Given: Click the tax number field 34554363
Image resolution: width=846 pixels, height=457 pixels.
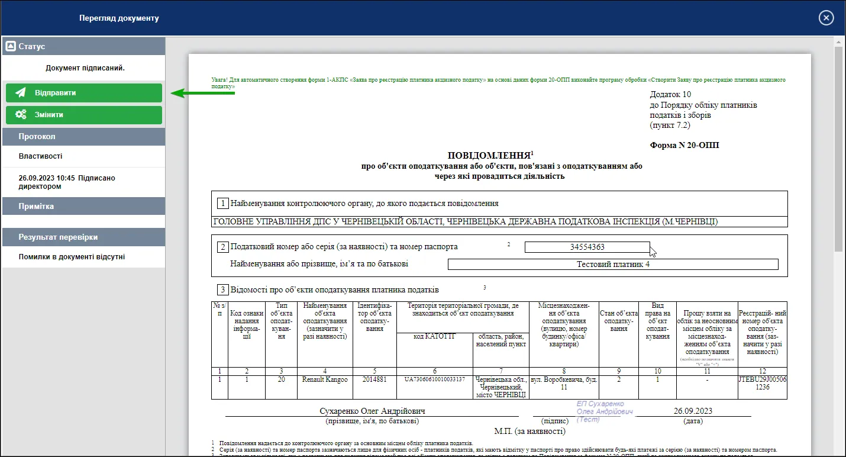Looking at the screenshot, I should 587,247.
